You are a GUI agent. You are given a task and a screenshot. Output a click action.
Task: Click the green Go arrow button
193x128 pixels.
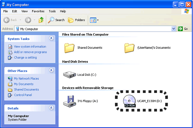[180, 29]
